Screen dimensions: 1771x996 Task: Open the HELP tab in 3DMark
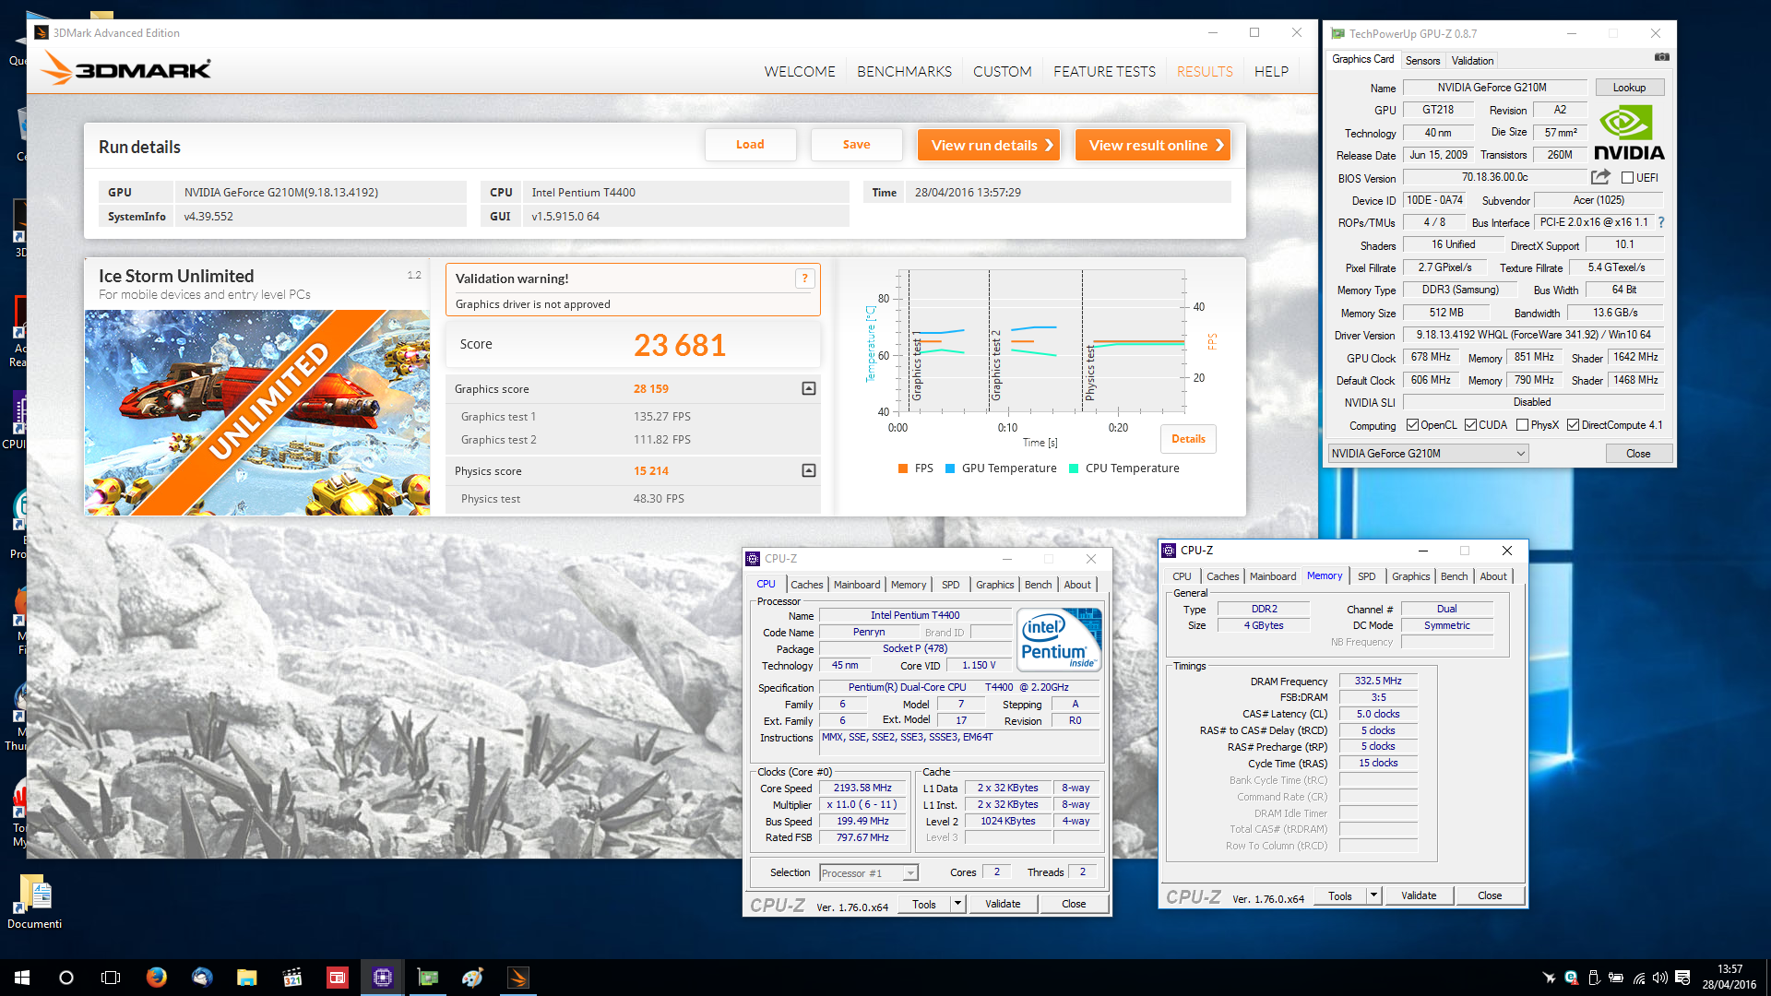pos(1271,71)
